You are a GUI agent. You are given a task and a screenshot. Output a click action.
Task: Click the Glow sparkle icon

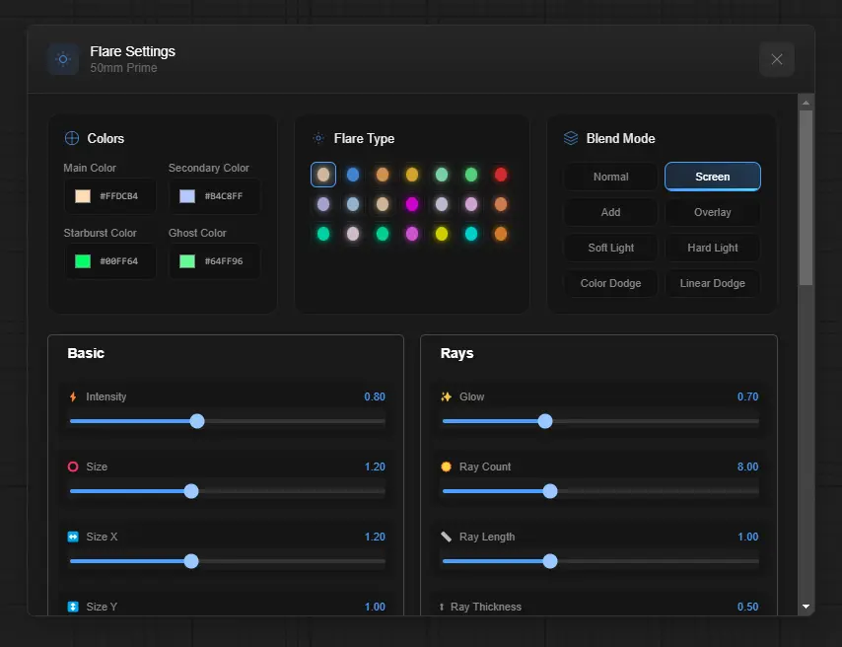pos(446,397)
